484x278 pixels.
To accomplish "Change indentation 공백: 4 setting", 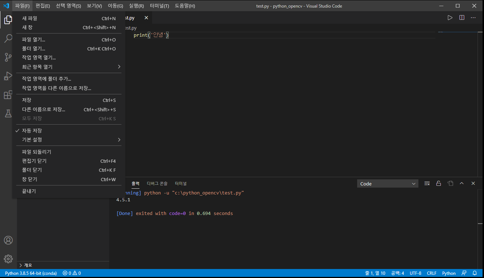I will (x=397, y=273).
